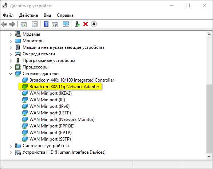Scan for hardware changes monitor icon
The width and height of the screenshot is (213, 169).
(66, 24)
